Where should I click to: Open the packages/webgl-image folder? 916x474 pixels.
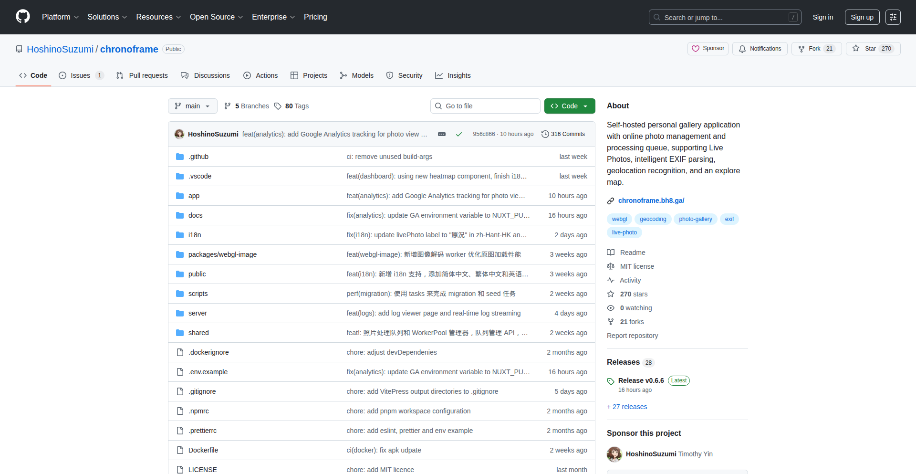pyautogui.click(x=222, y=254)
